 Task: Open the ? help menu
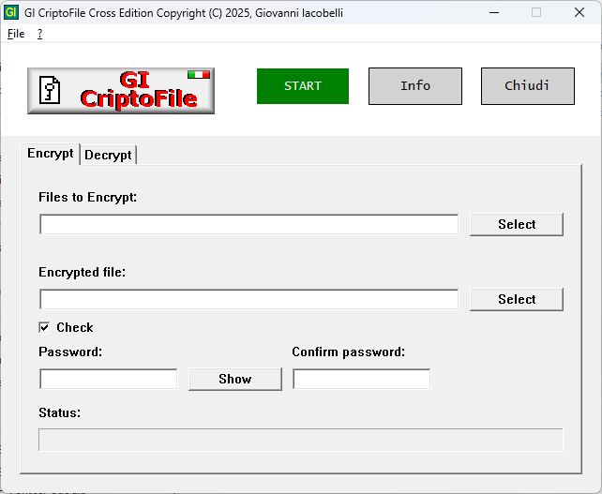(x=40, y=34)
